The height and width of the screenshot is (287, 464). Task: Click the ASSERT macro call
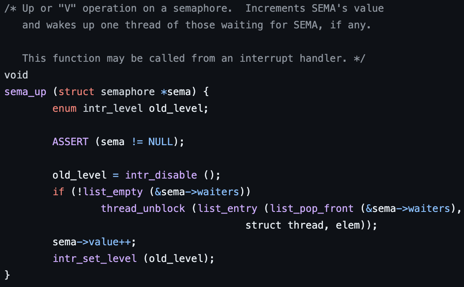(71, 142)
